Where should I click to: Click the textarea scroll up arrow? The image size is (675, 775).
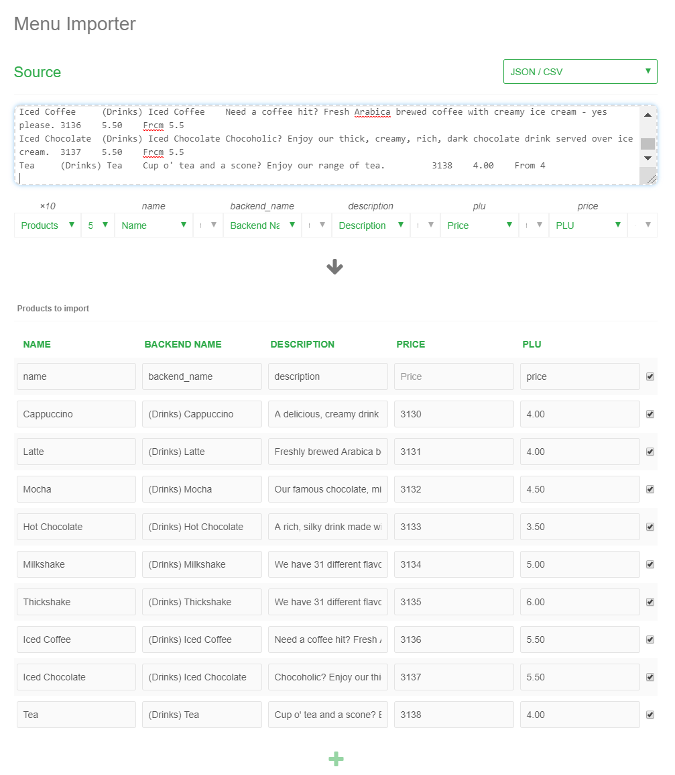648,115
